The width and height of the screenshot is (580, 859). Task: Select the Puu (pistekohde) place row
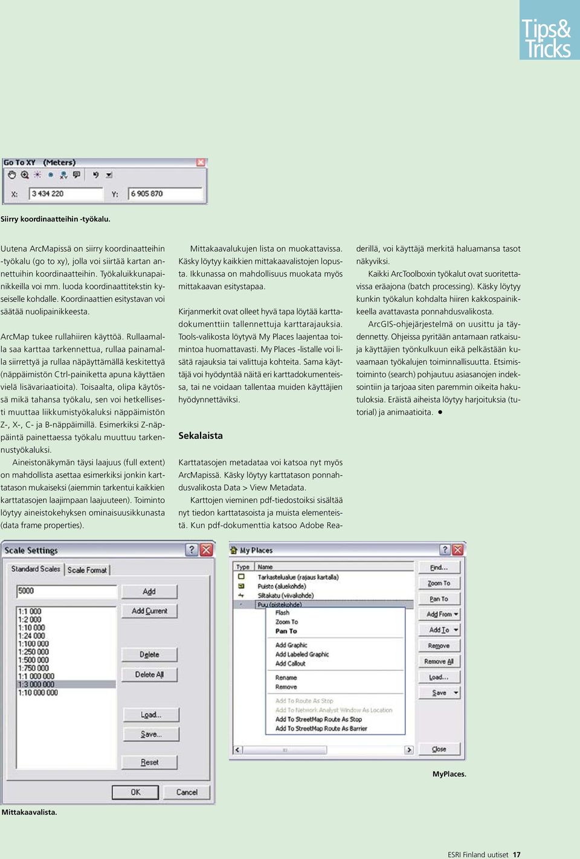pyautogui.click(x=324, y=604)
